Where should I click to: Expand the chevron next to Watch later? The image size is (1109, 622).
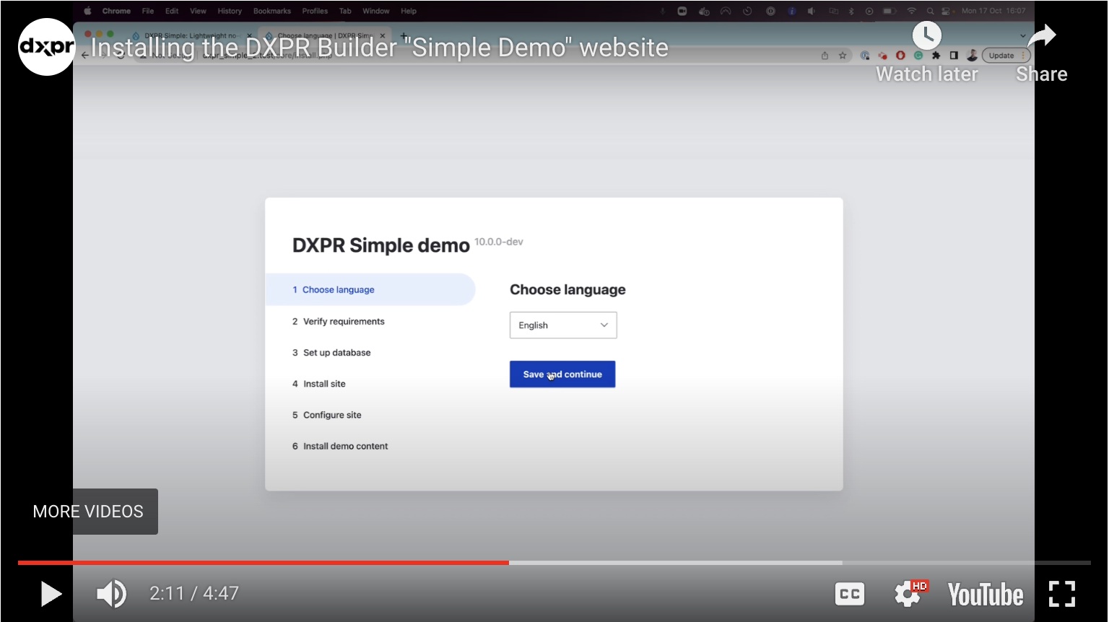click(x=1022, y=35)
